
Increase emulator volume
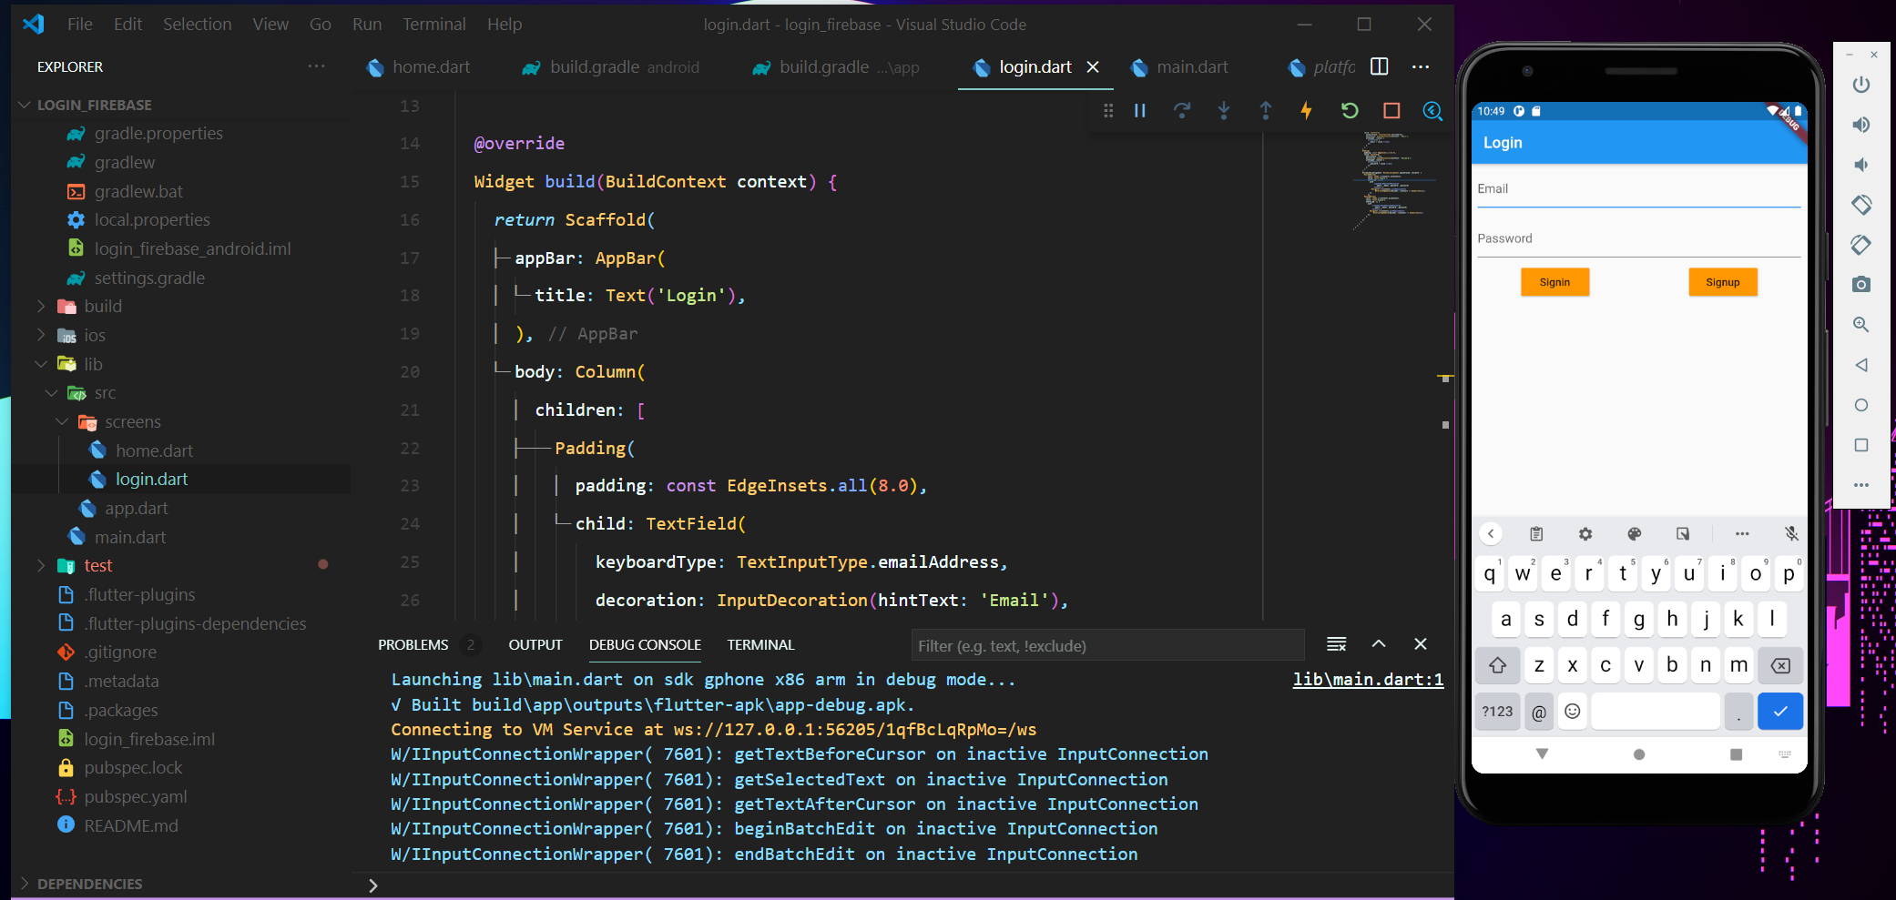(x=1860, y=125)
